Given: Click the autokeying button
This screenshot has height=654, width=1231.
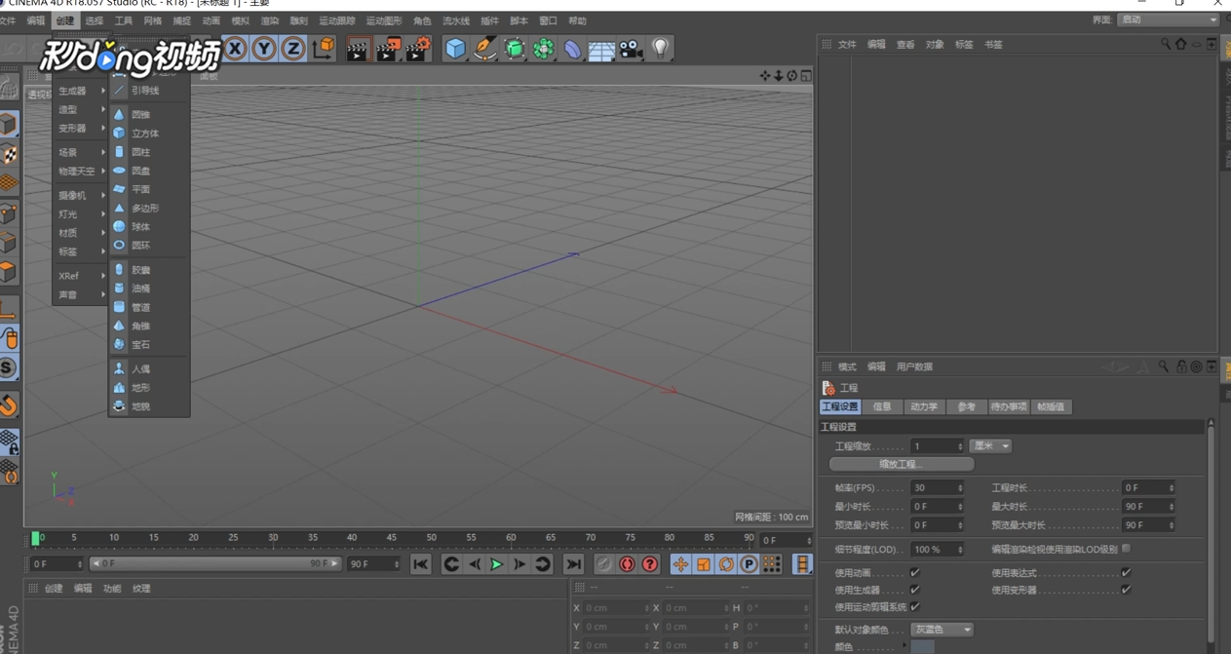Looking at the screenshot, I should [627, 564].
